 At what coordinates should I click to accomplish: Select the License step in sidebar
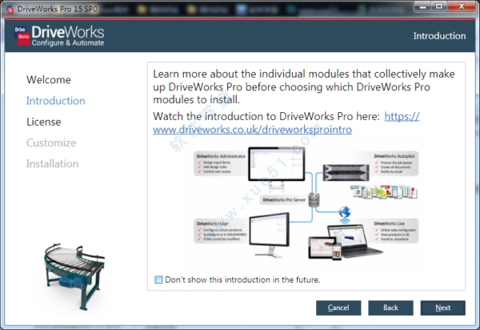pos(43,122)
